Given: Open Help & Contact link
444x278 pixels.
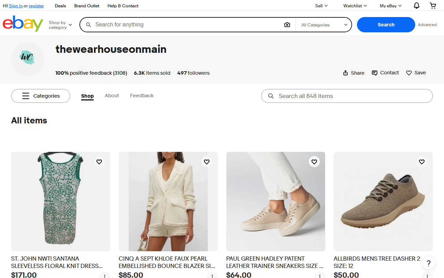Looking at the screenshot, I should tap(123, 6).
